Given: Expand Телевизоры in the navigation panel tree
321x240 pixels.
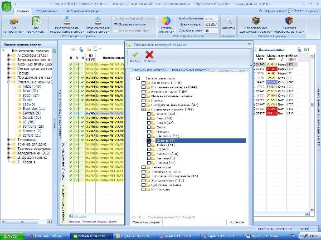Looking at the screenshot, I should point(8,140).
